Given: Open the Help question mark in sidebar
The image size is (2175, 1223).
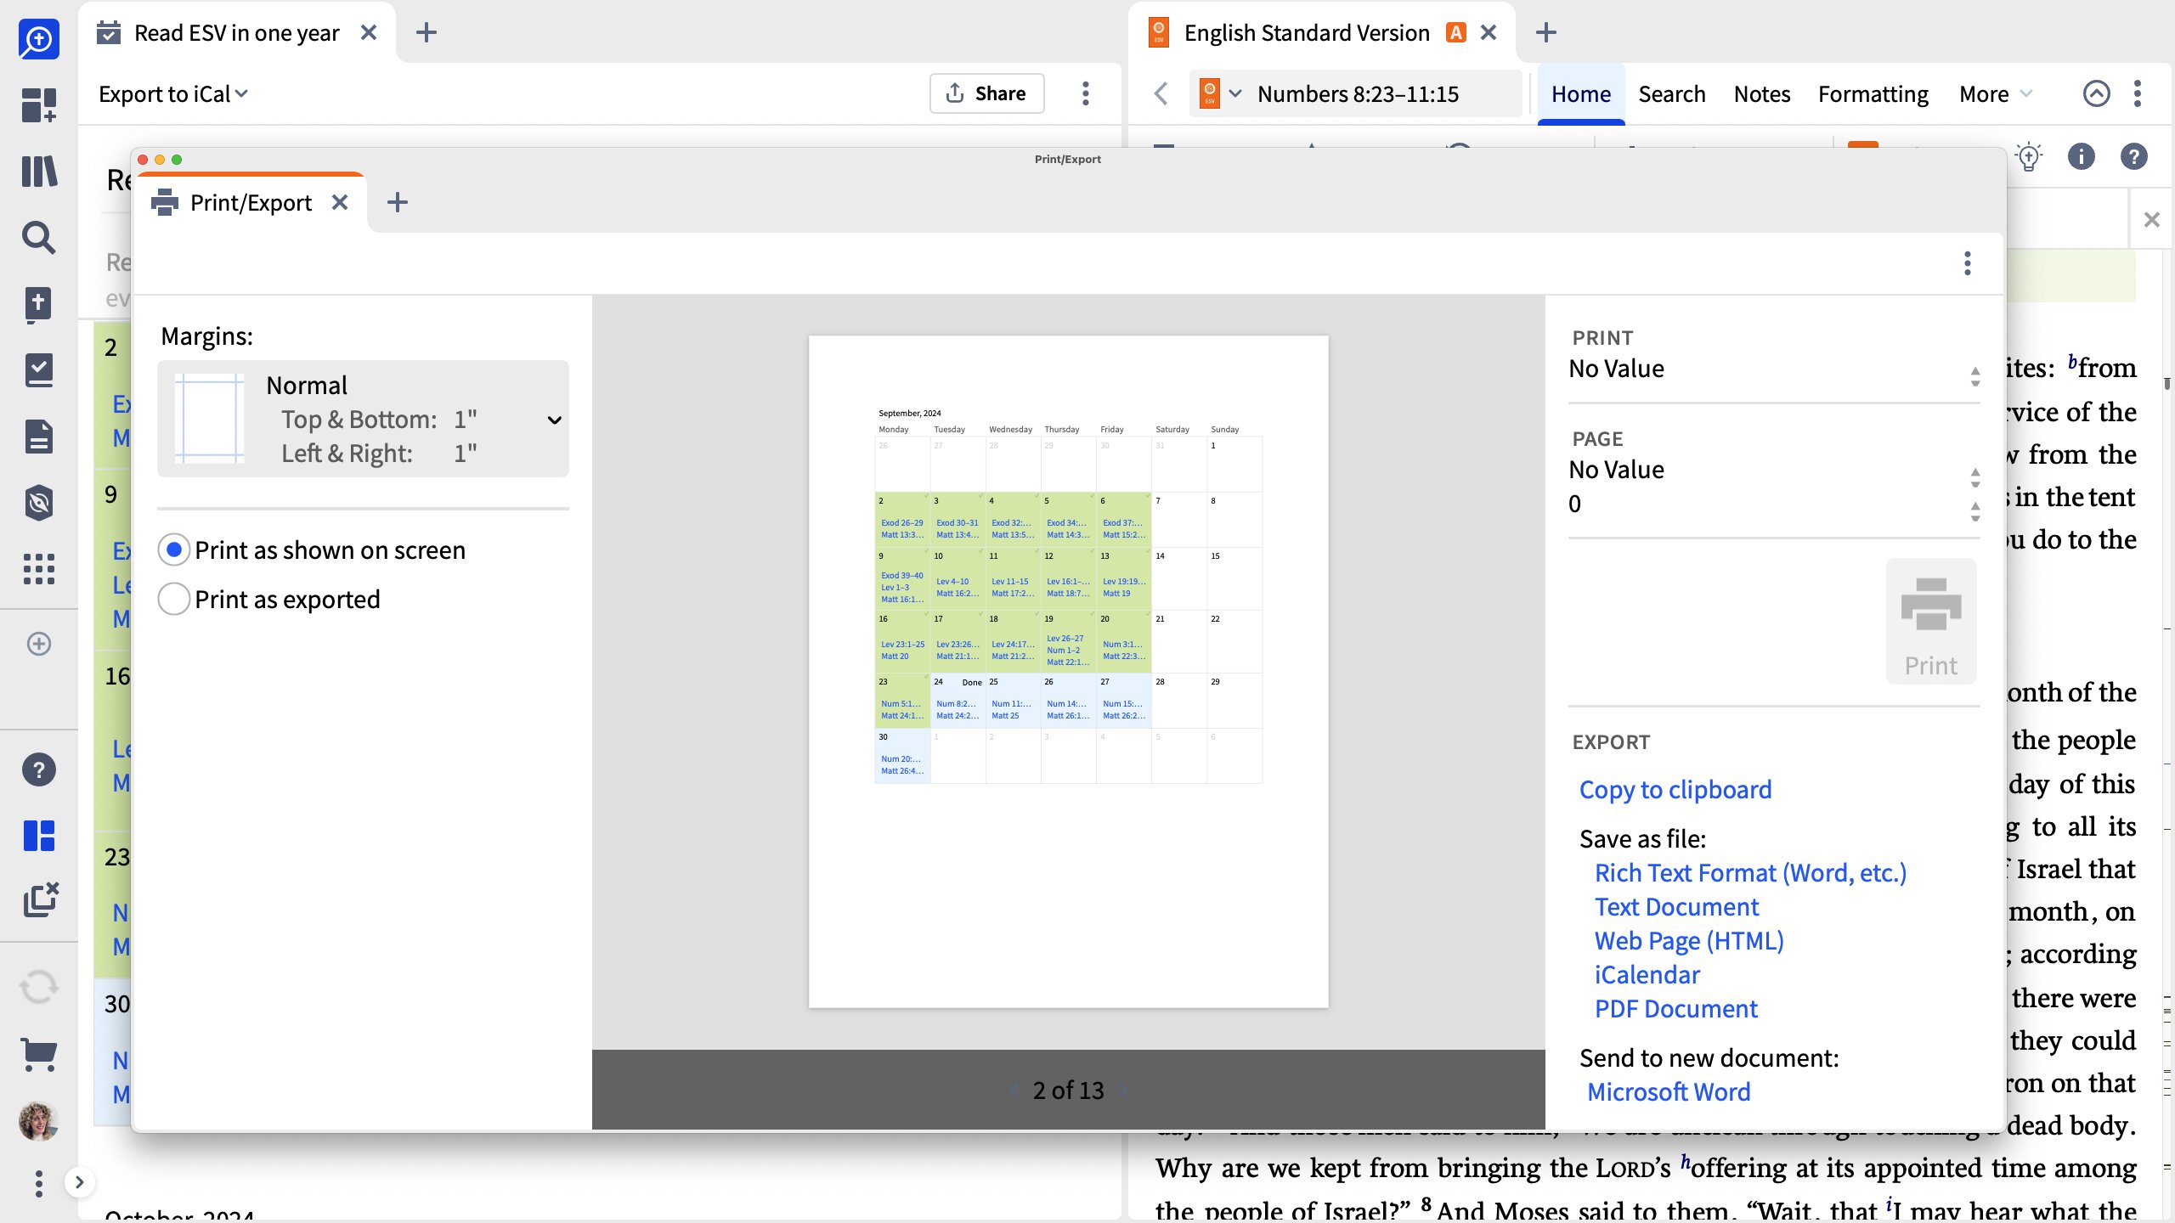Looking at the screenshot, I should pyautogui.click(x=38, y=769).
